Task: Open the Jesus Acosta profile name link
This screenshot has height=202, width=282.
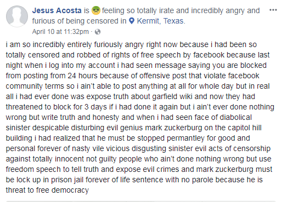Action: click(57, 10)
